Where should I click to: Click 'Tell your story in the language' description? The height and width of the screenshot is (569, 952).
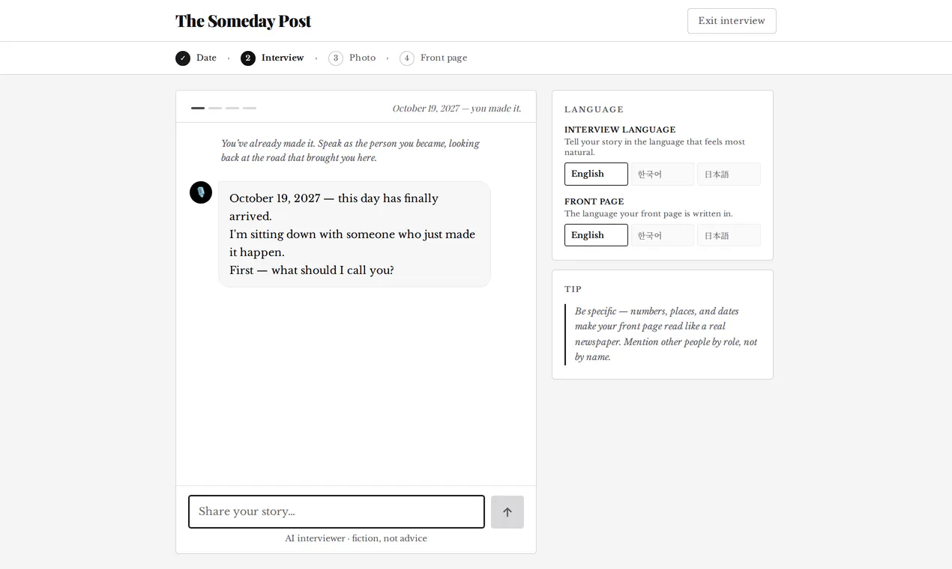(654, 147)
